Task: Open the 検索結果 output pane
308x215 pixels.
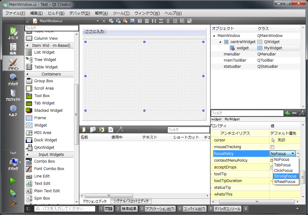Action: (127, 209)
